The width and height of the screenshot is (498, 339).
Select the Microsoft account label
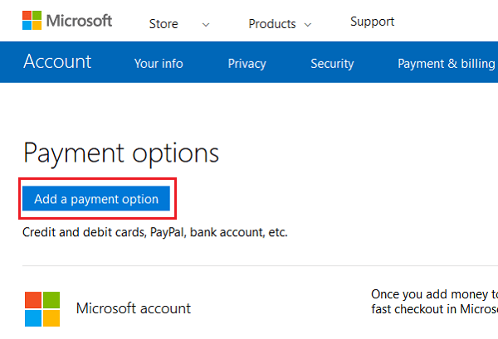click(x=134, y=308)
